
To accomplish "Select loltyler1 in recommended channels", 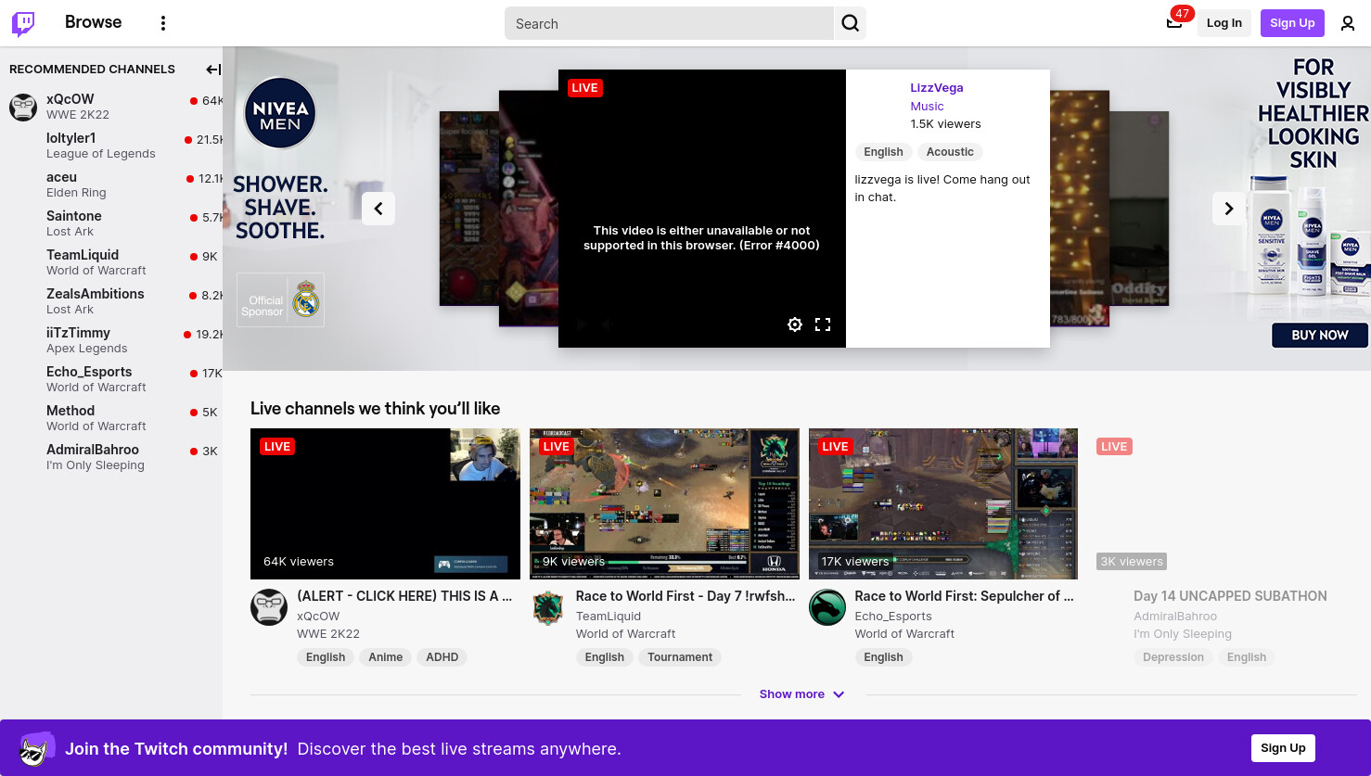I will click(x=111, y=146).
